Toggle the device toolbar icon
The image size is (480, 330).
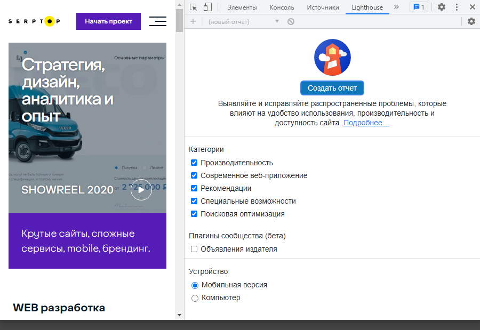coord(207,7)
